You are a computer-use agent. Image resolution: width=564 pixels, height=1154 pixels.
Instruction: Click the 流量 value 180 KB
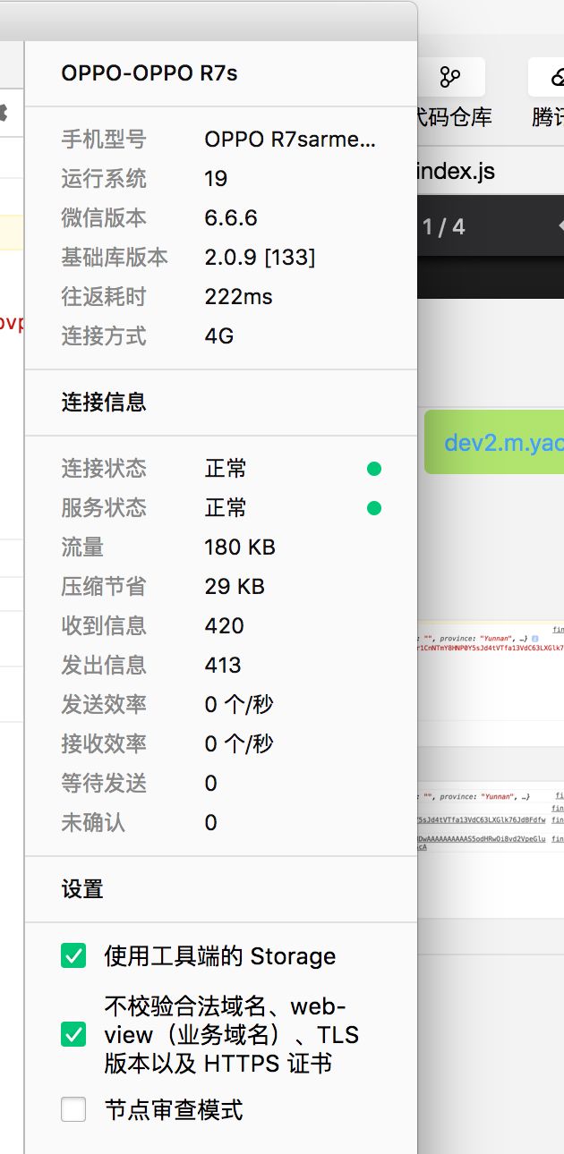240,547
